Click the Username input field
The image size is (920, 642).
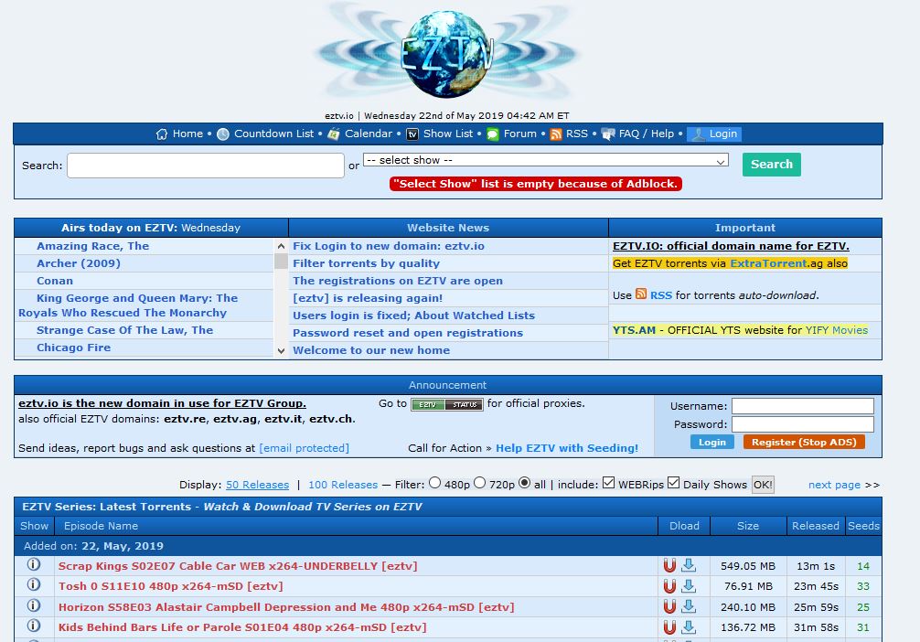[802, 406]
